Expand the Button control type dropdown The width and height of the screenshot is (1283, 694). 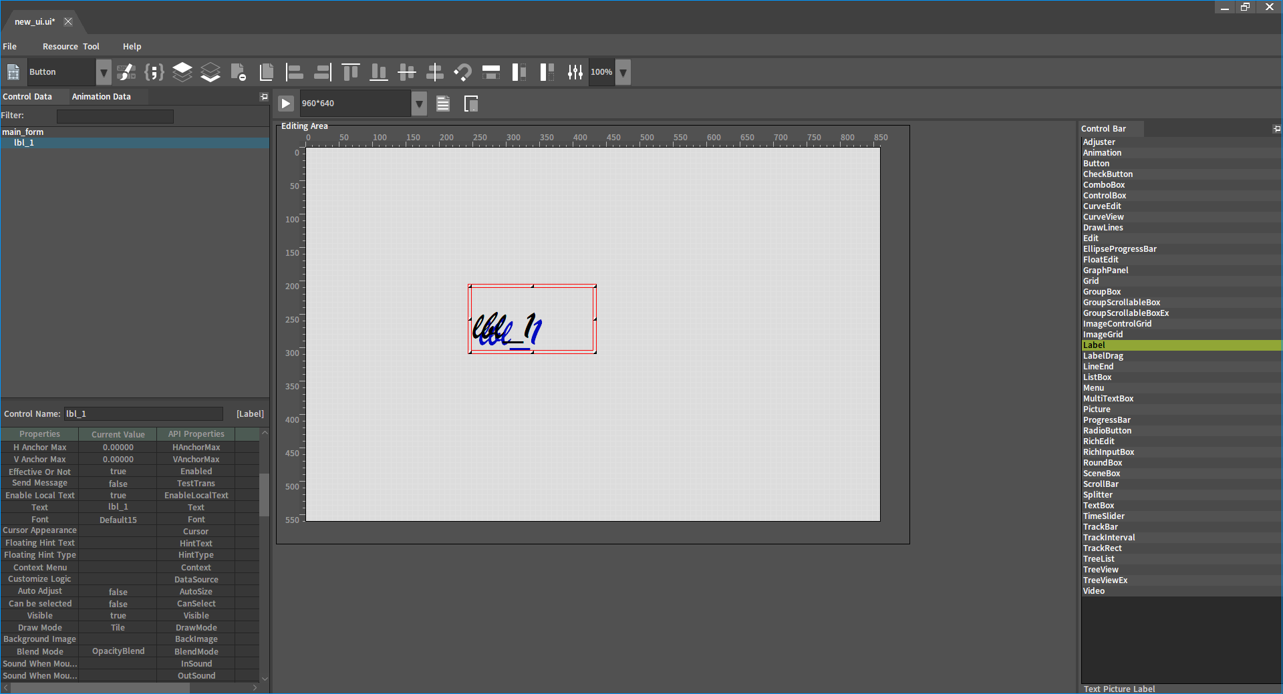(x=104, y=72)
